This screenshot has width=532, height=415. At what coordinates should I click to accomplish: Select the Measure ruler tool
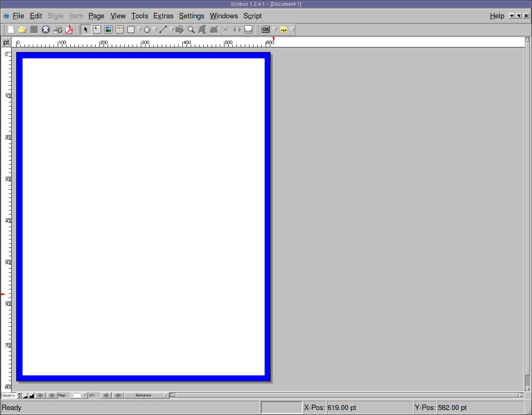pyautogui.click(x=248, y=30)
